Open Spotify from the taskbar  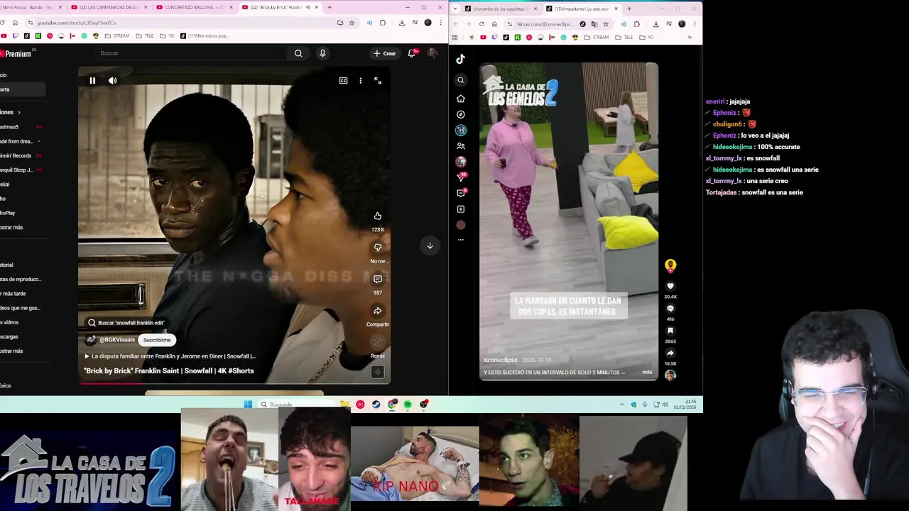pos(408,405)
